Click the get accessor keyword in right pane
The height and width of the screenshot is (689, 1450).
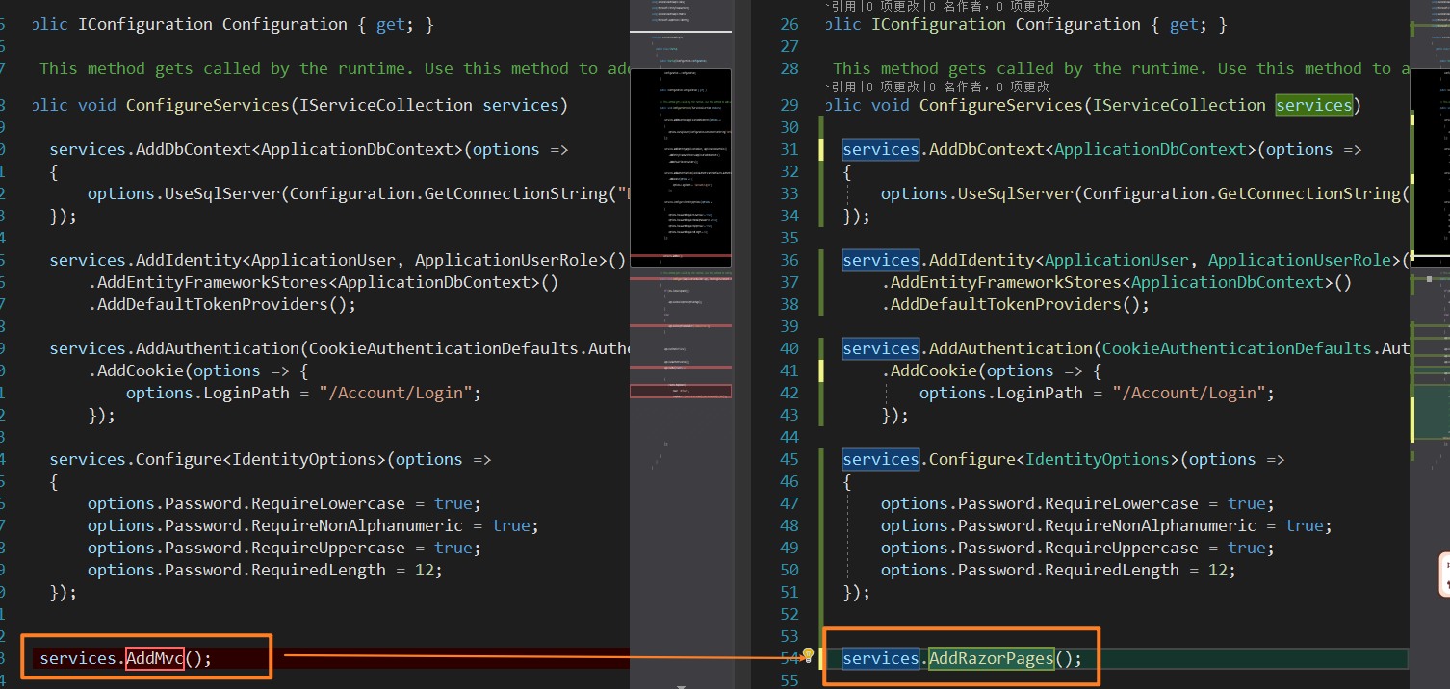pos(1184,24)
